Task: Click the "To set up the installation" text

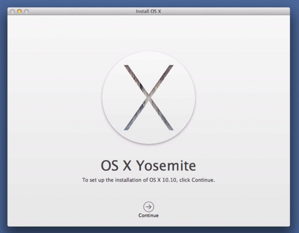Action: coord(149,180)
